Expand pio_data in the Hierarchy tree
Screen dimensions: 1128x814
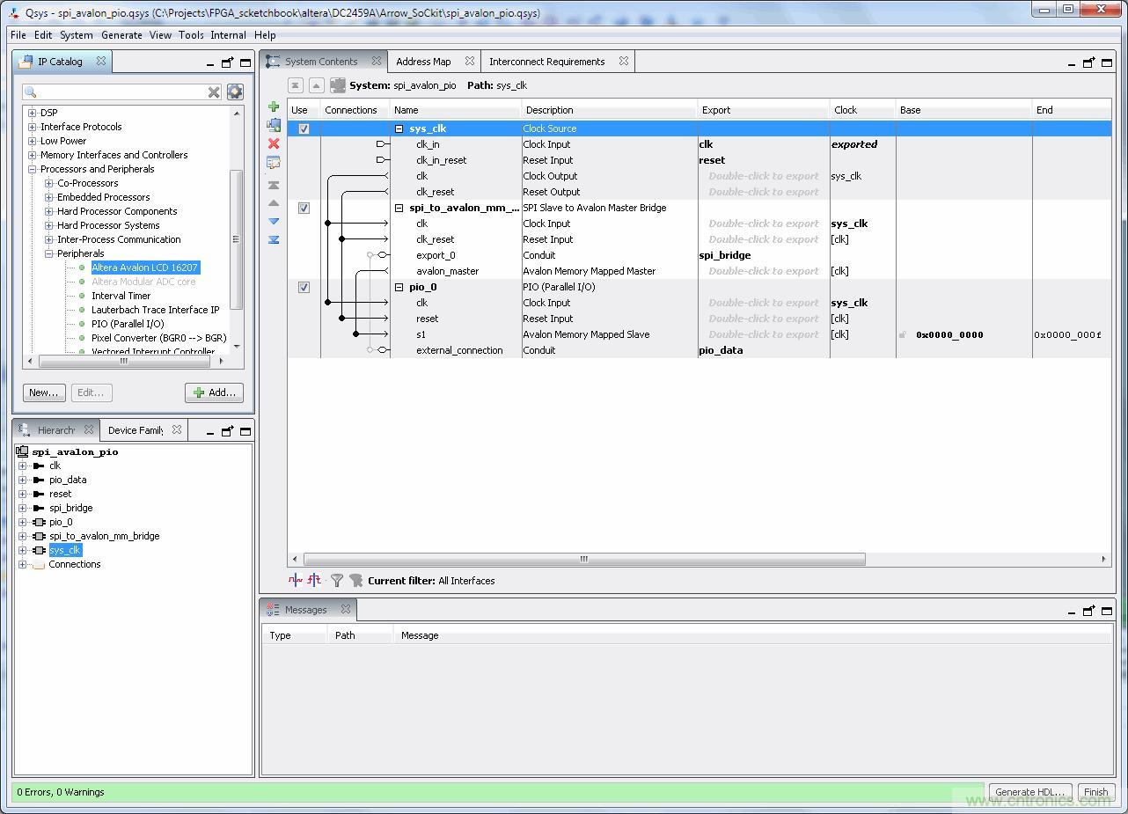tap(22, 480)
